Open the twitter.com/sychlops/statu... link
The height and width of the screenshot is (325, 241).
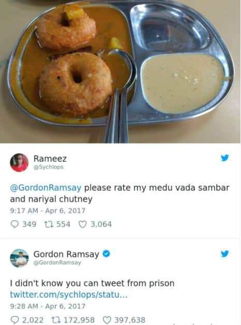coord(69,294)
